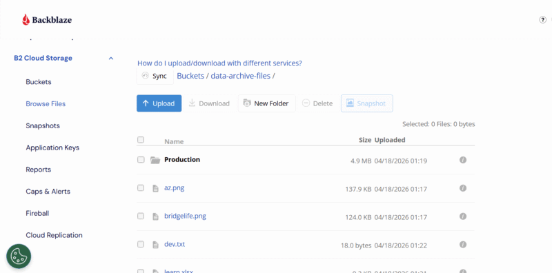Open Application Keys in the sidebar
The width and height of the screenshot is (552, 273).
coord(52,148)
